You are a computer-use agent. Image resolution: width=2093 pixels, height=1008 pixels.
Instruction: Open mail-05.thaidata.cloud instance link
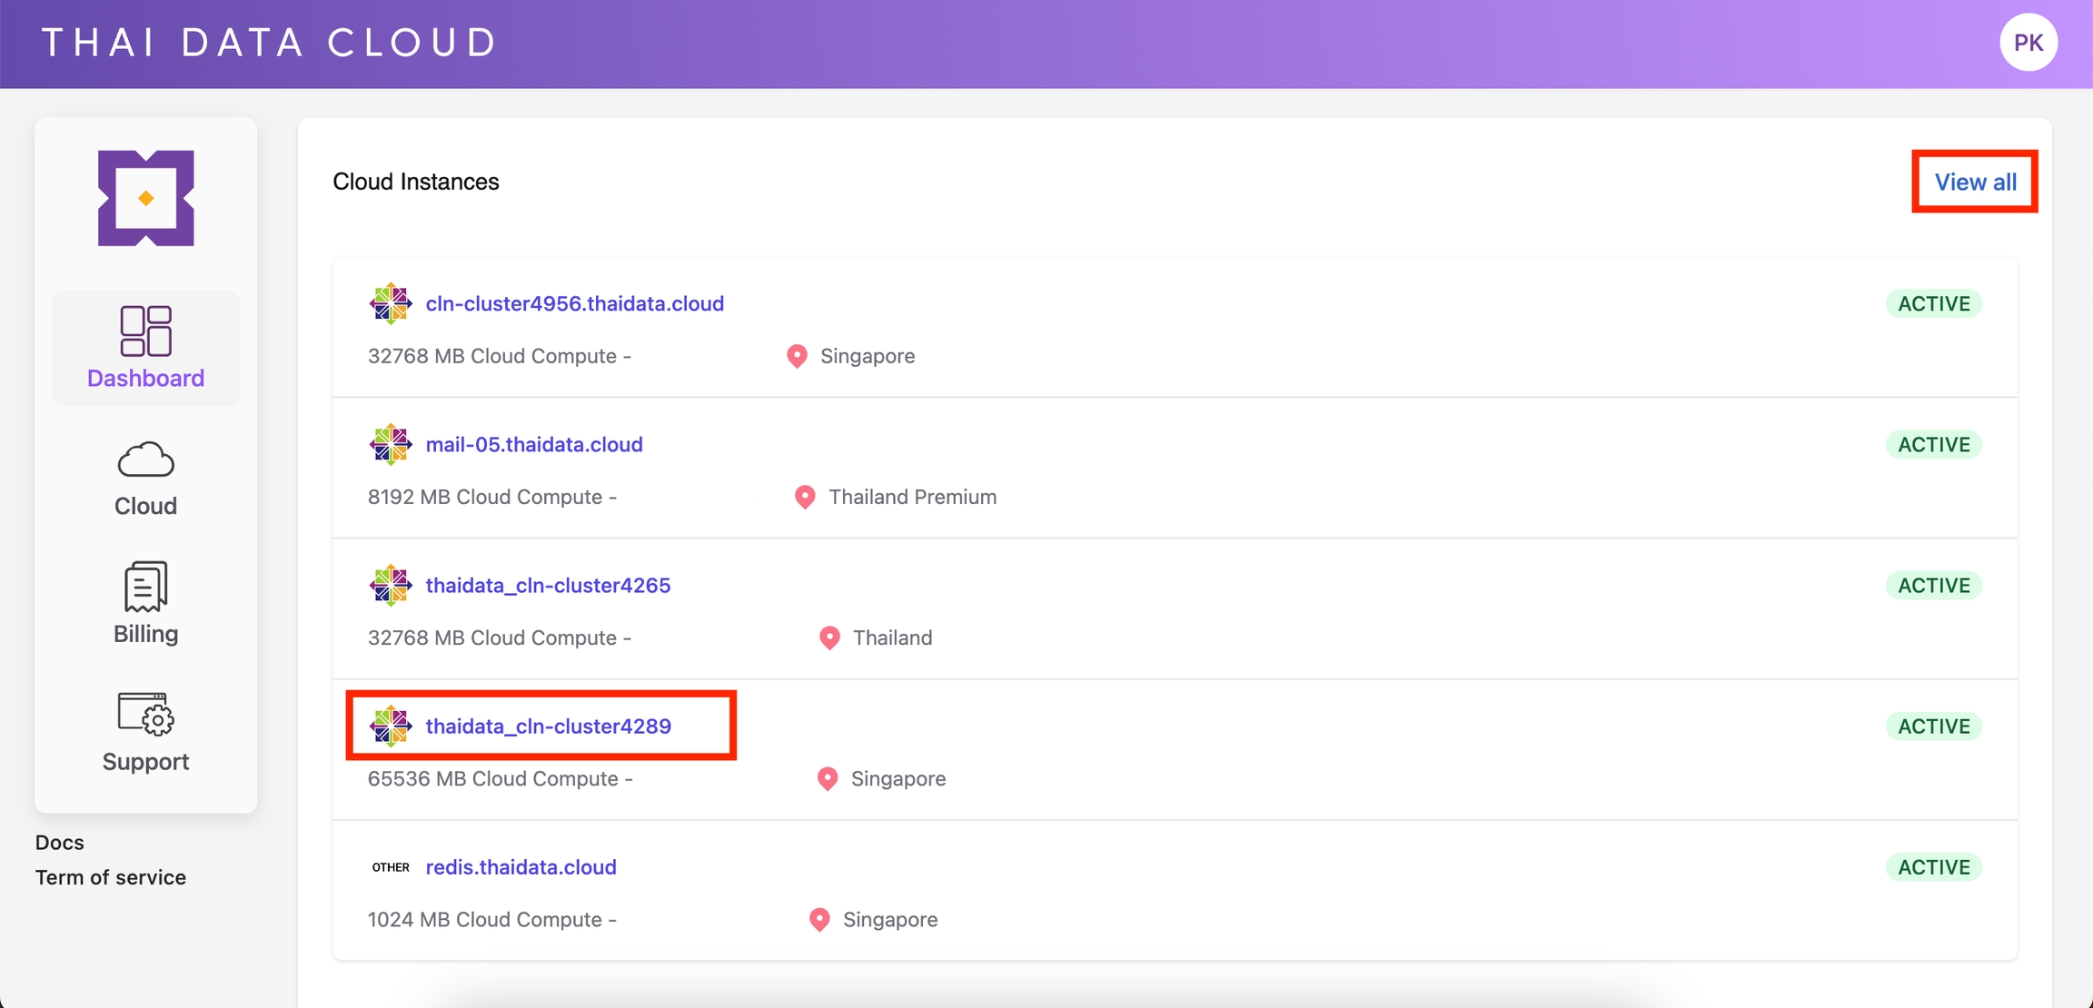pos(533,444)
